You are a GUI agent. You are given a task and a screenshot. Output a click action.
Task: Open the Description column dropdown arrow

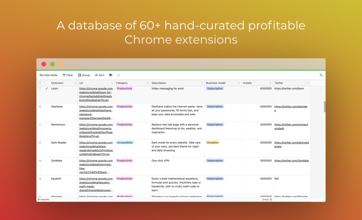(202, 83)
